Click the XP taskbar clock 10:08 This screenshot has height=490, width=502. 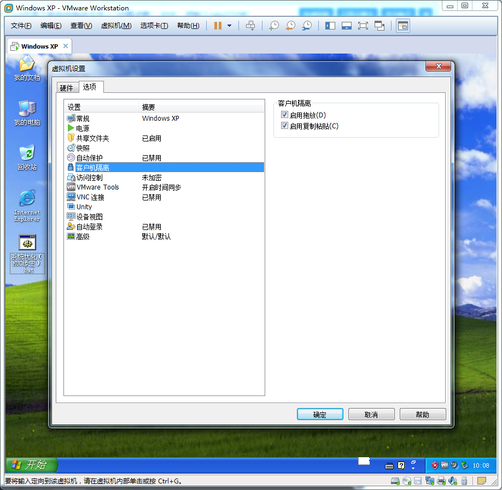coord(481,465)
